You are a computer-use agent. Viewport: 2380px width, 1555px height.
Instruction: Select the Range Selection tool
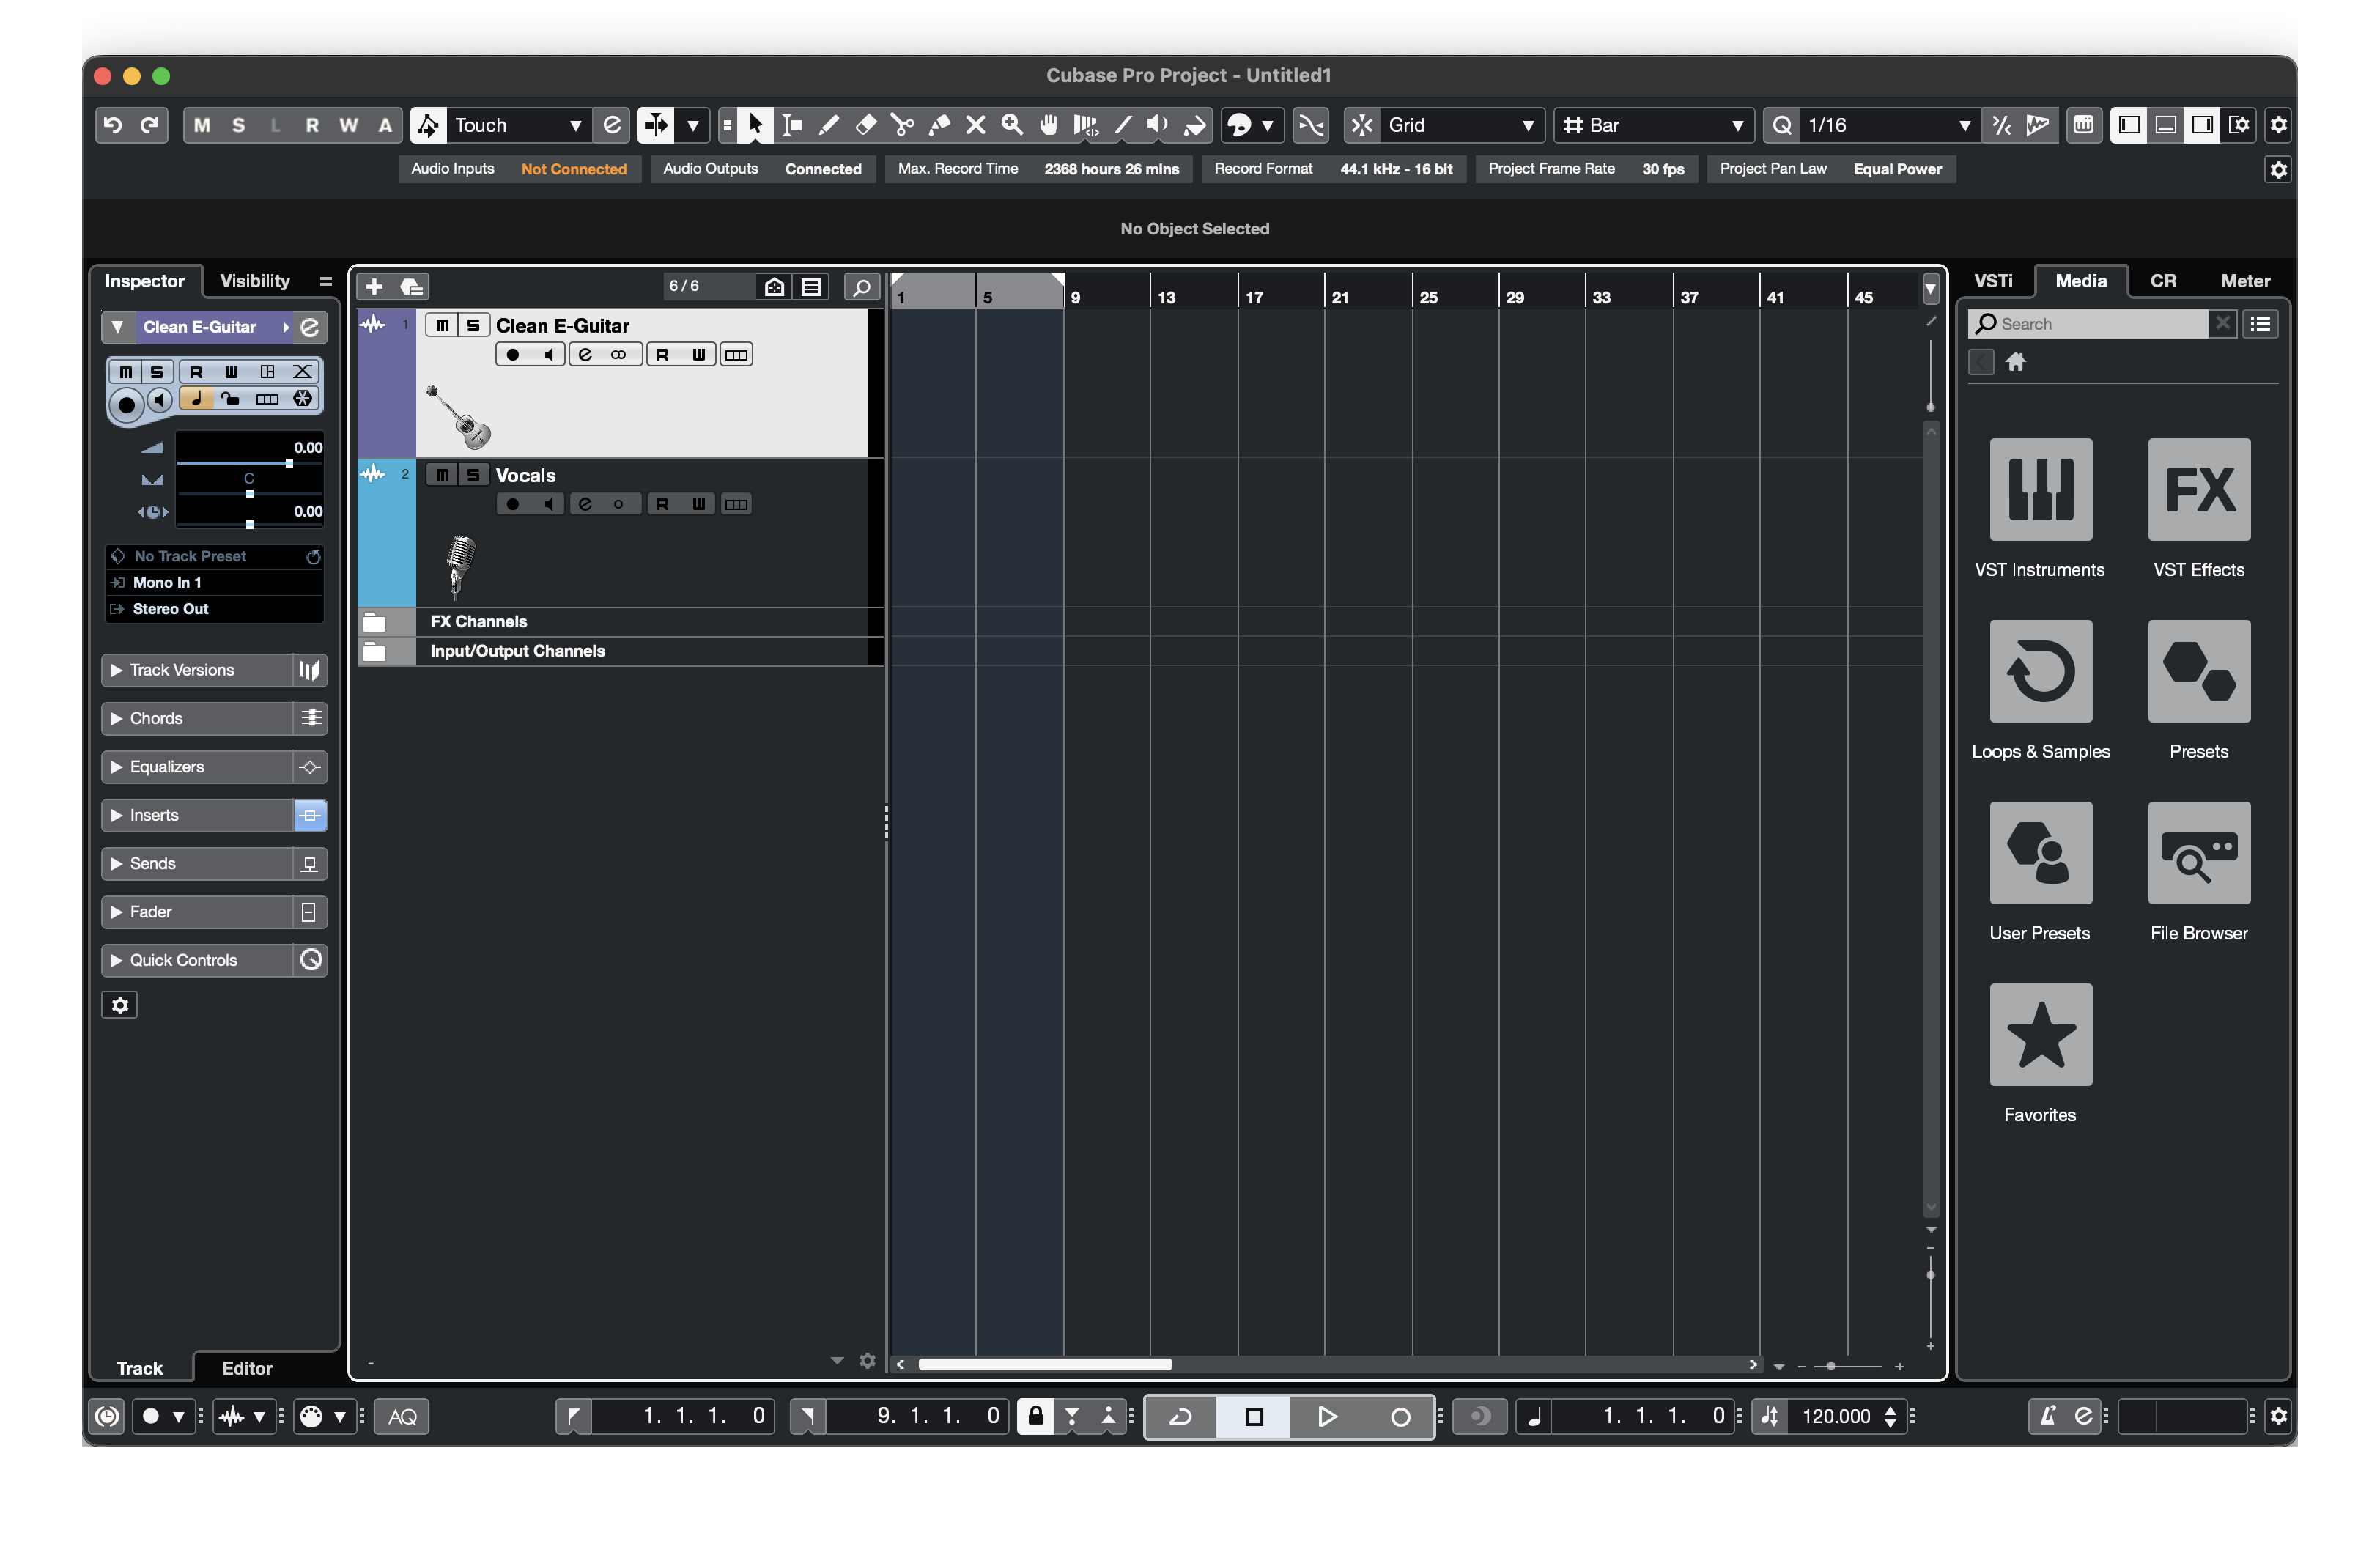[x=792, y=125]
